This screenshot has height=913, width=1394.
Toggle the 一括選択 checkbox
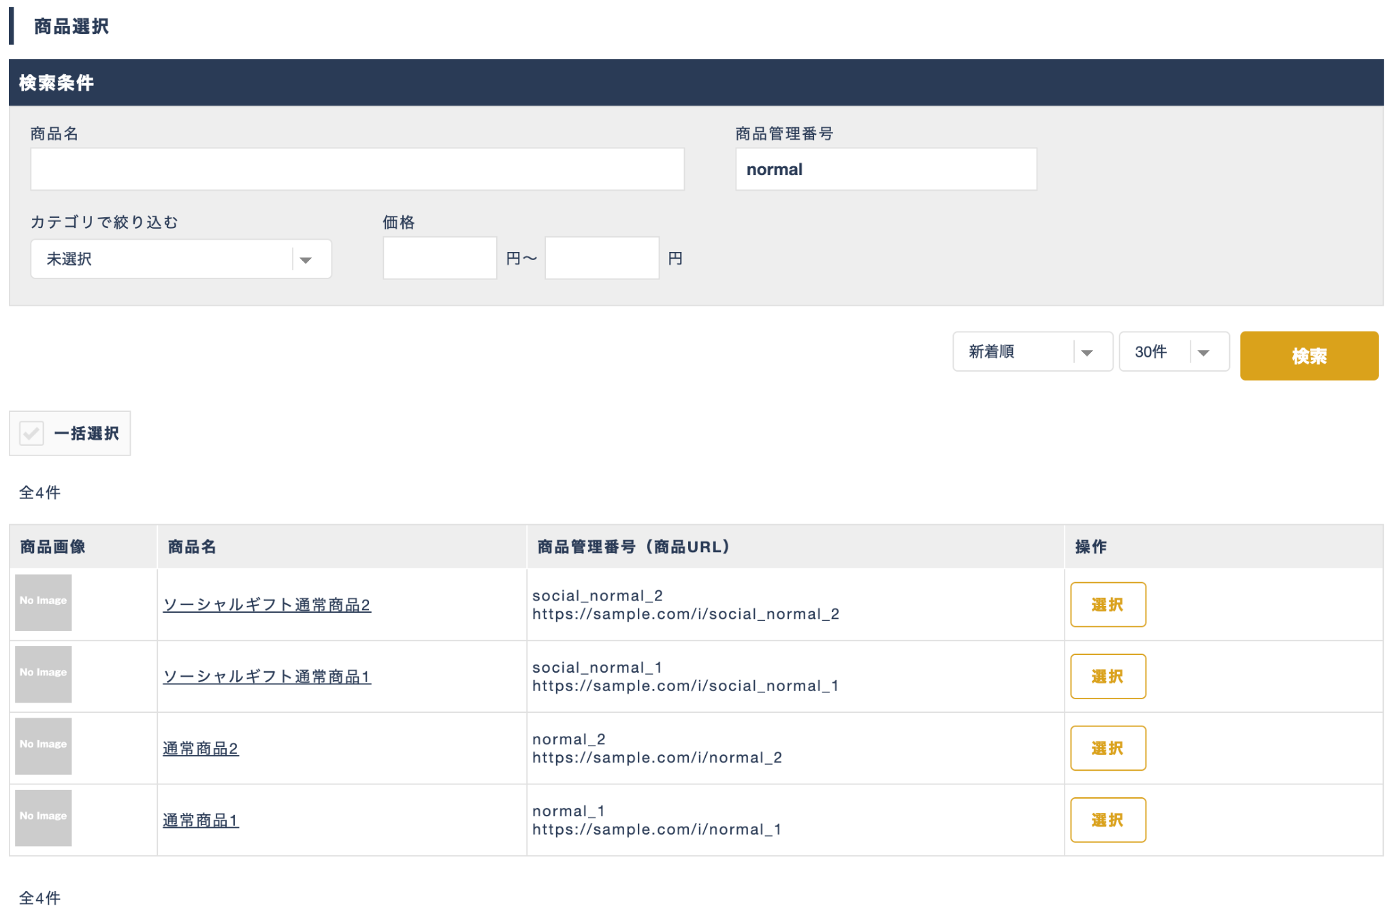(32, 433)
